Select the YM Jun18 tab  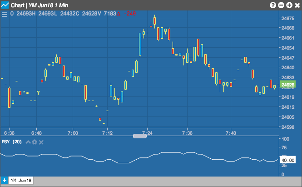(21, 181)
